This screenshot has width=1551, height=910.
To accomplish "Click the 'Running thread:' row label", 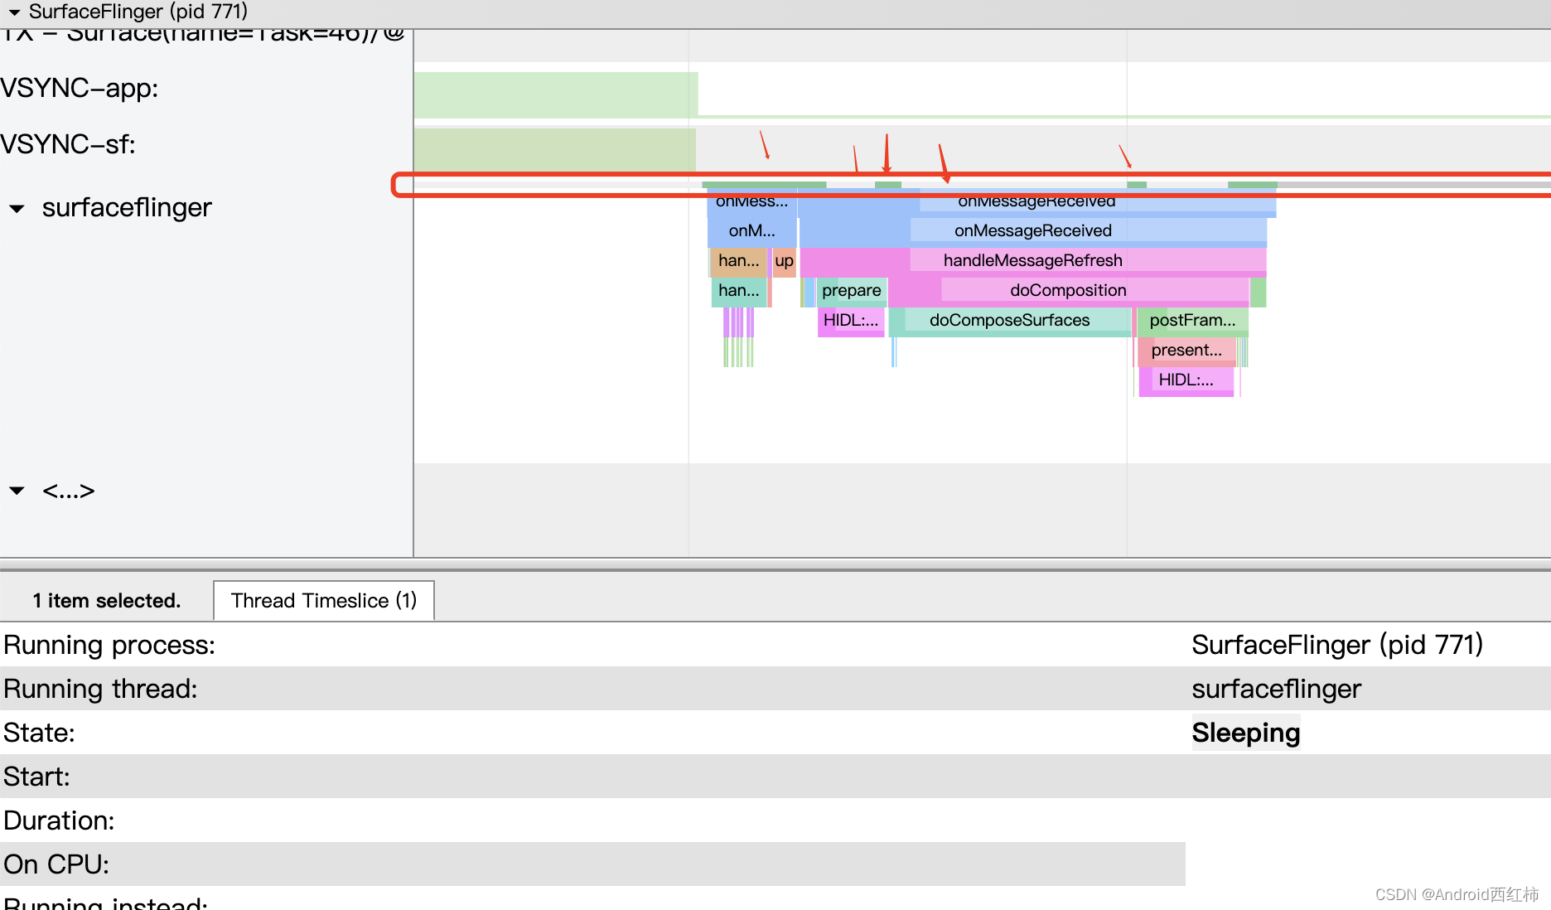I will [100, 689].
